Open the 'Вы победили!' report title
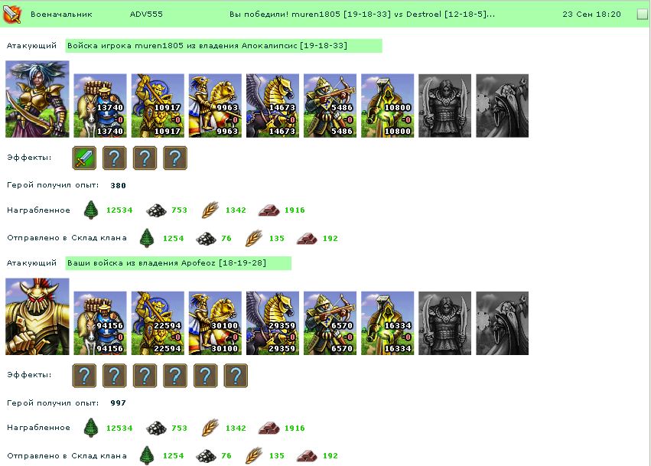Viewport: 651px width, 466px height. click(x=362, y=14)
